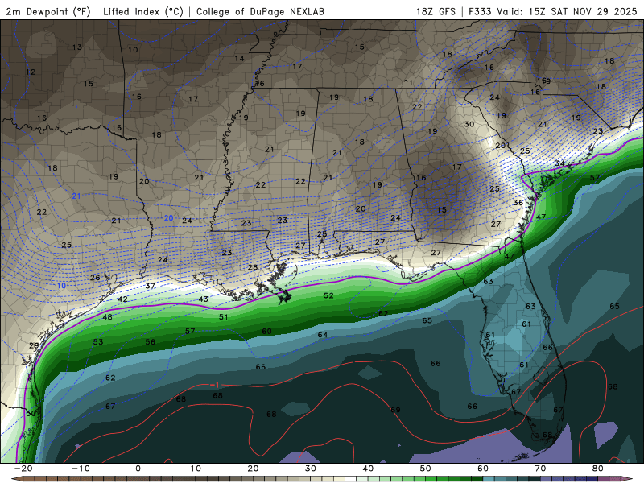
Task: Click the blue '21' contour label in Texas
Action: tap(76, 196)
